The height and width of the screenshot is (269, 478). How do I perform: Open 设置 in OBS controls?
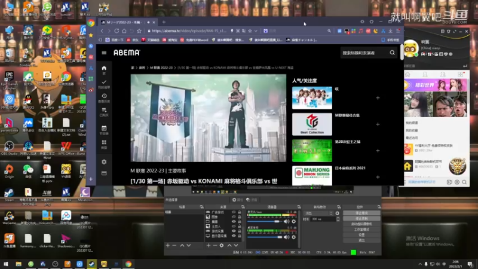361,235
